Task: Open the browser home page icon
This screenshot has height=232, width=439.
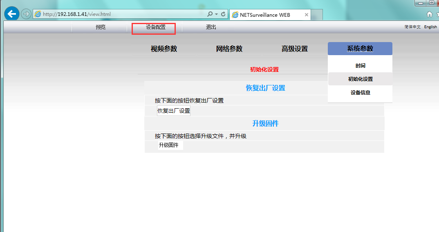Action: click(x=429, y=14)
